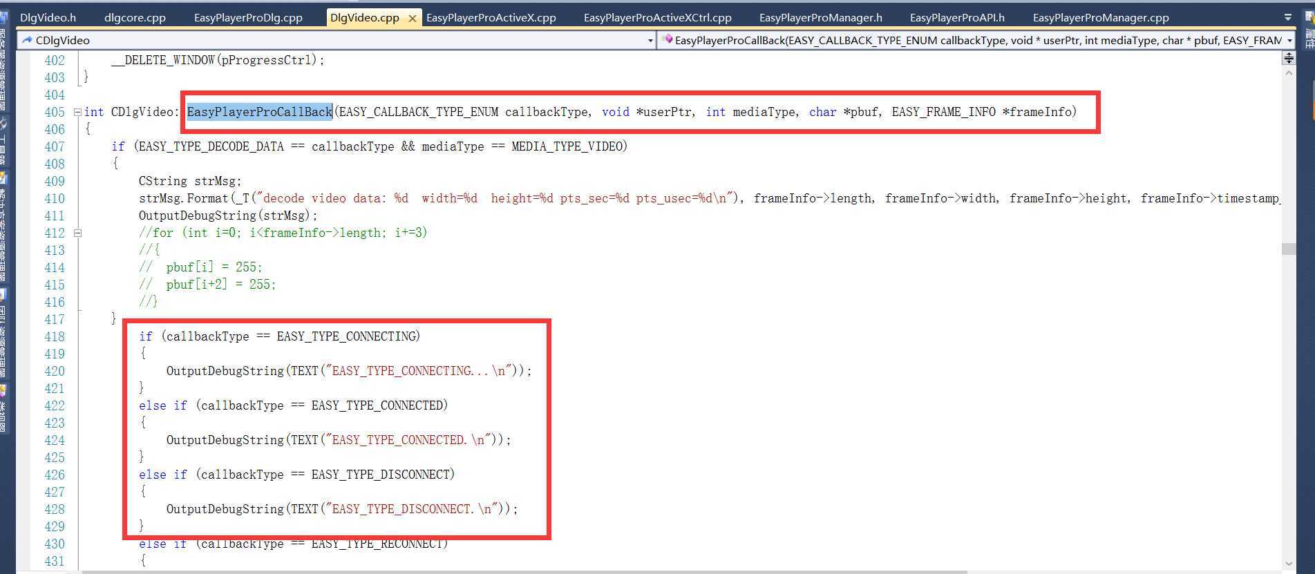Click the "EASY_TYPE_DISCONNECT.\n" string on line 428

click(412, 509)
